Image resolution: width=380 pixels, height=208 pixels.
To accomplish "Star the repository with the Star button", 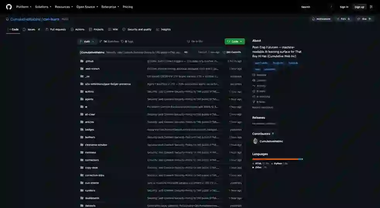I will click(364, 19).
